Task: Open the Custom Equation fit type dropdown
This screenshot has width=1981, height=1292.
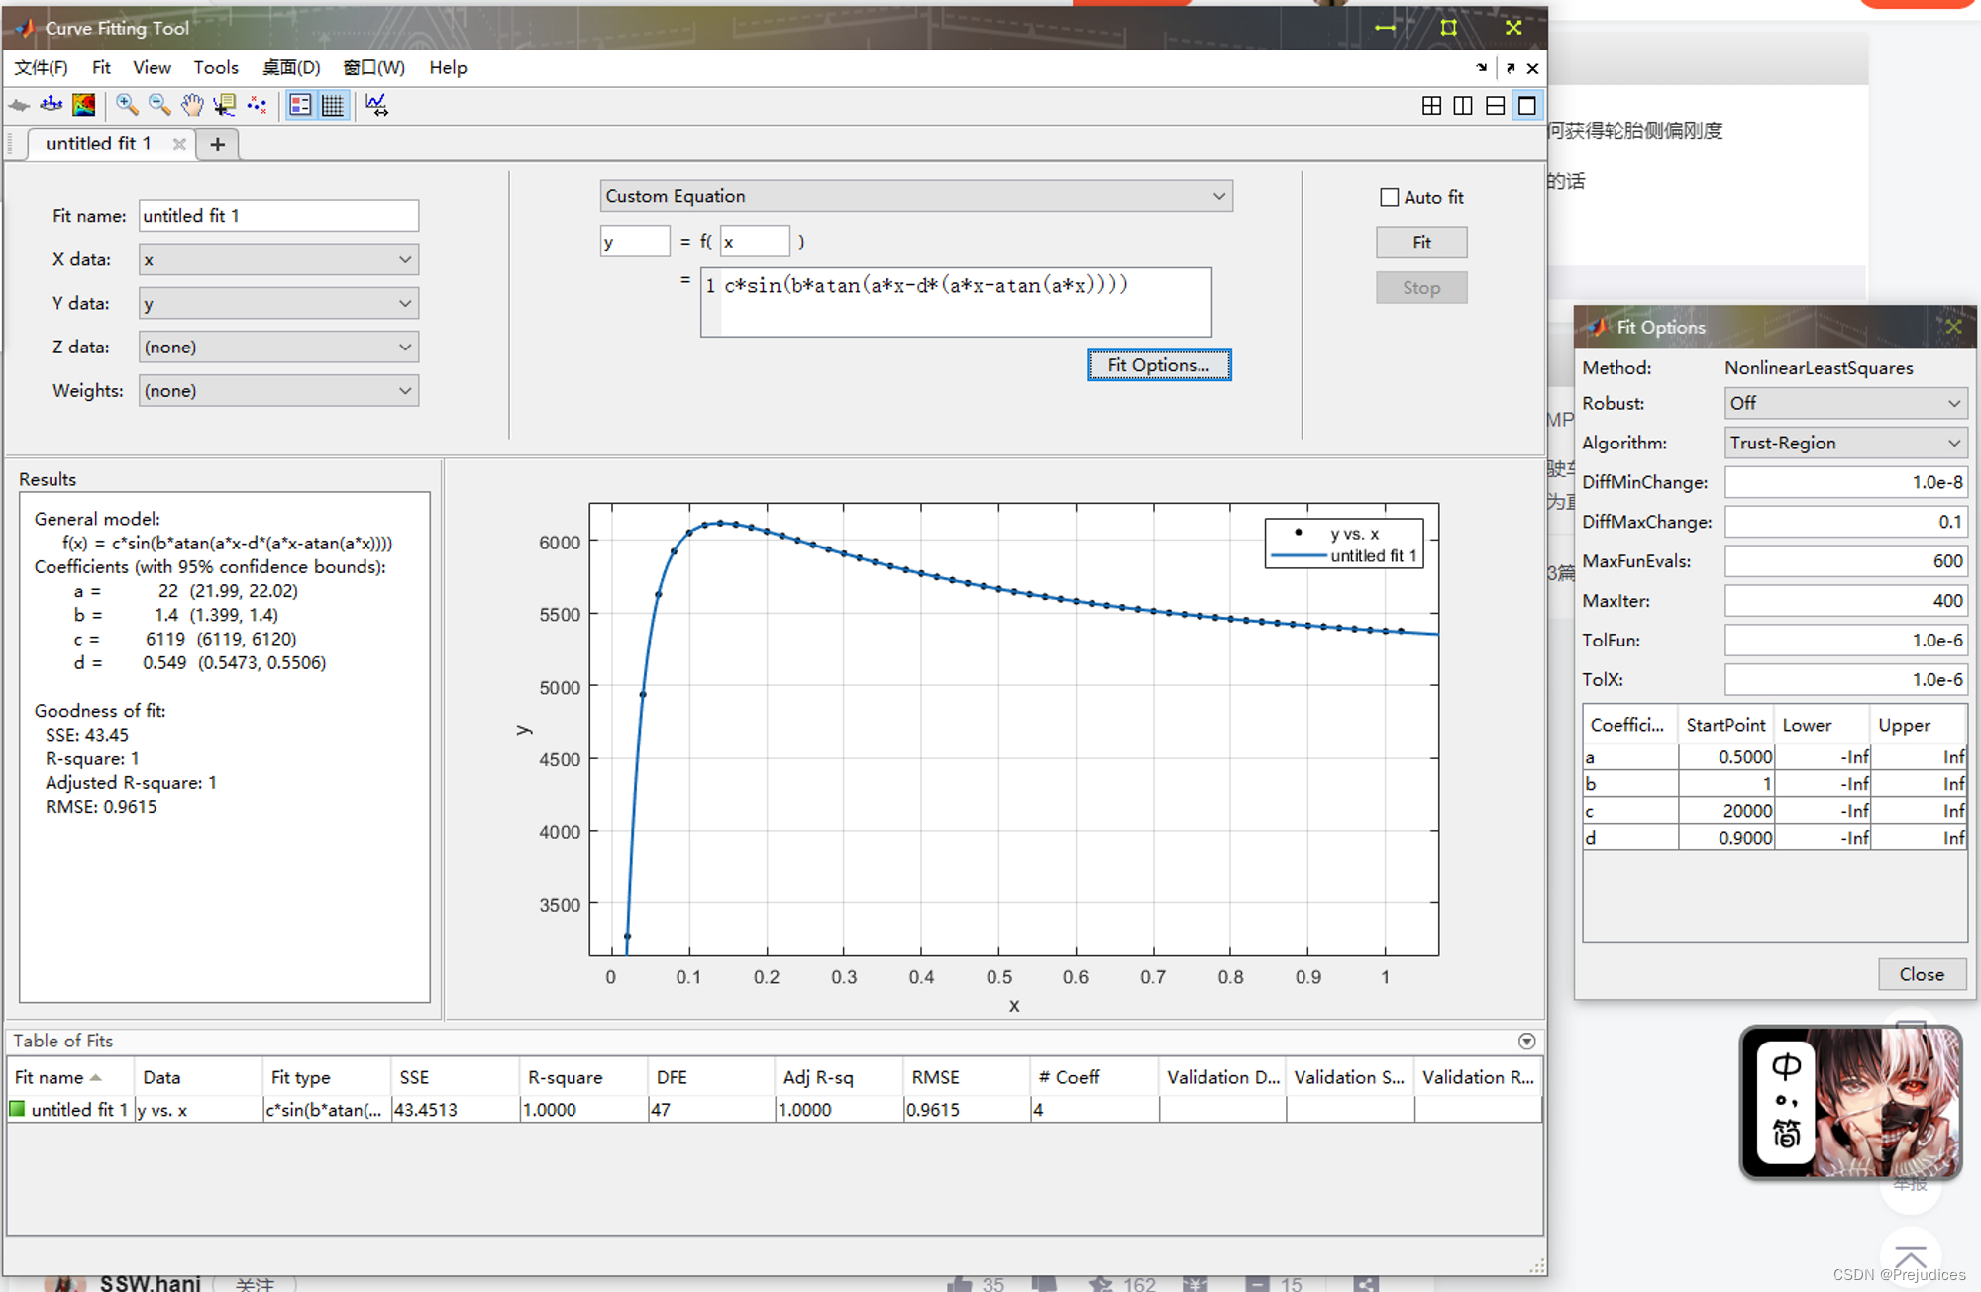Action: click(x=915, y=196)
